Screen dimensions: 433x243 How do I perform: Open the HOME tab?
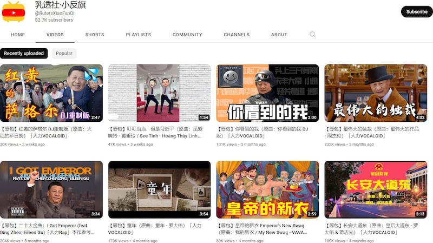[x=18, y=35]
